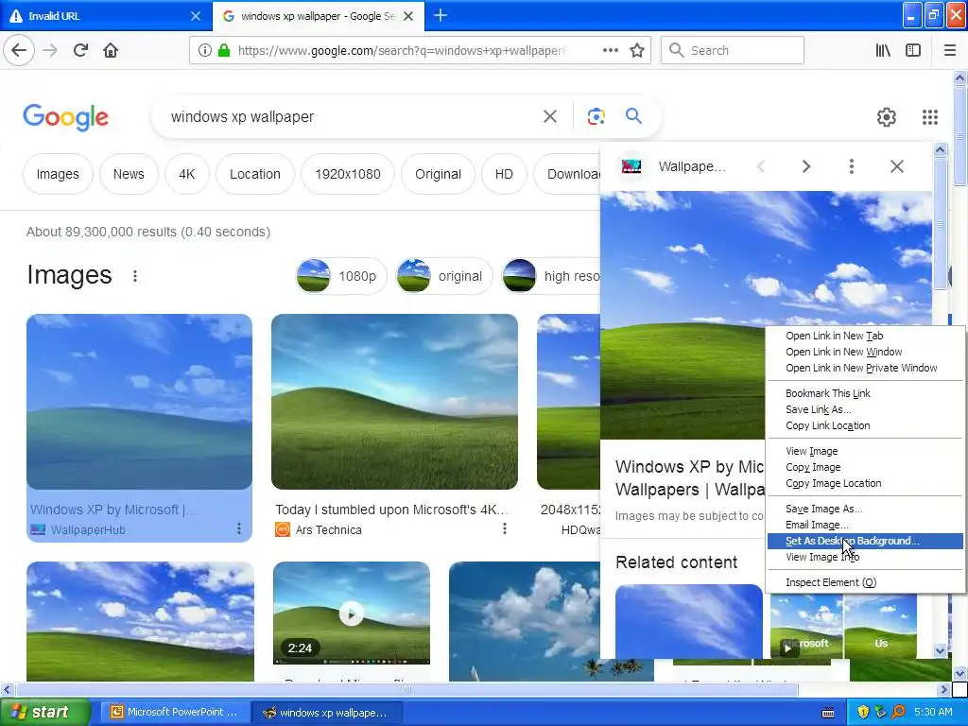Choose Email Image from context menu
Image resolution: width=968 pixels, height=726 pixels.
click(x=865, y=525)
